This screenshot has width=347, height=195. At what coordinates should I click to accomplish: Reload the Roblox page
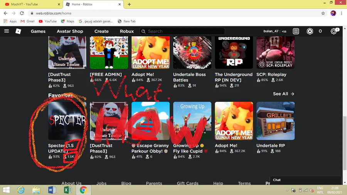[x=22, y=13]
